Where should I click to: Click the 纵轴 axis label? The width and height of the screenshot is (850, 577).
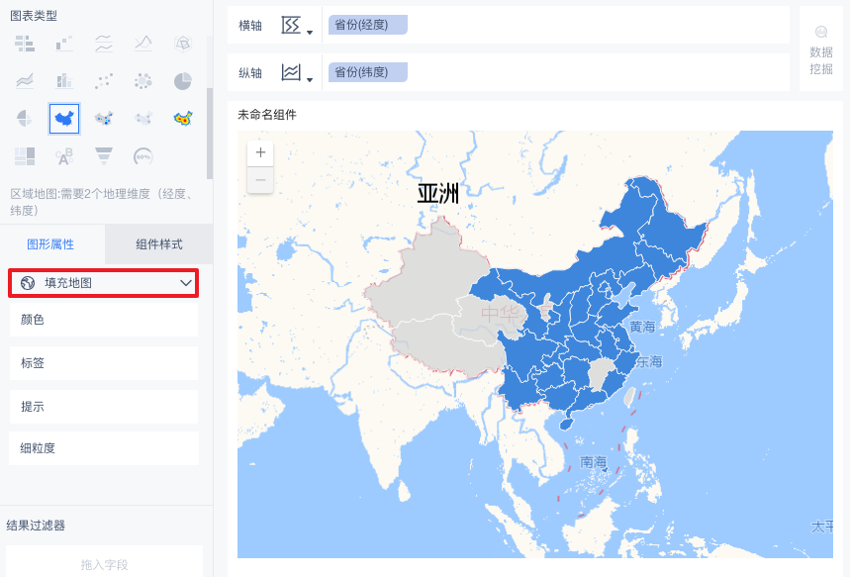click(x=250, y=72)
